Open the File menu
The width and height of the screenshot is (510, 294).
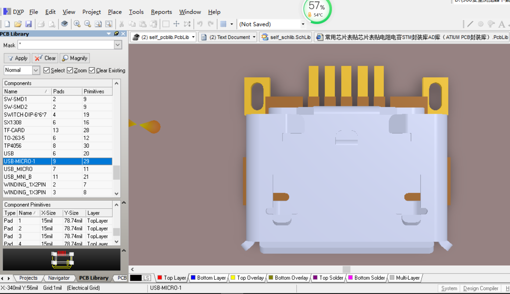[34, 12]
